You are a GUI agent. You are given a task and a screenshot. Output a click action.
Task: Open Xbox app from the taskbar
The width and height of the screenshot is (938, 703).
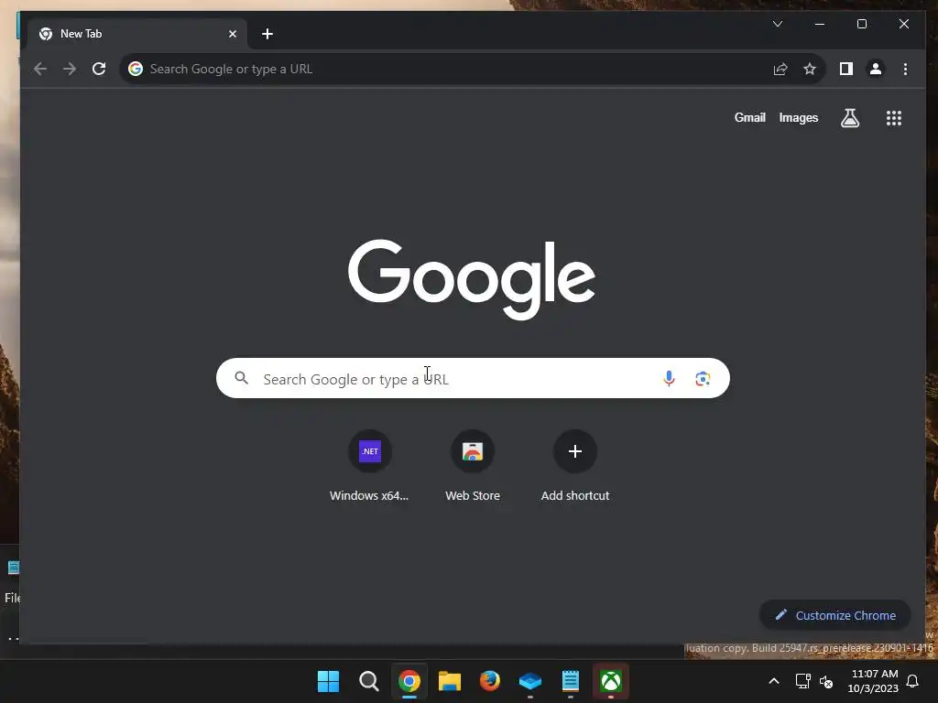point(611,681)
